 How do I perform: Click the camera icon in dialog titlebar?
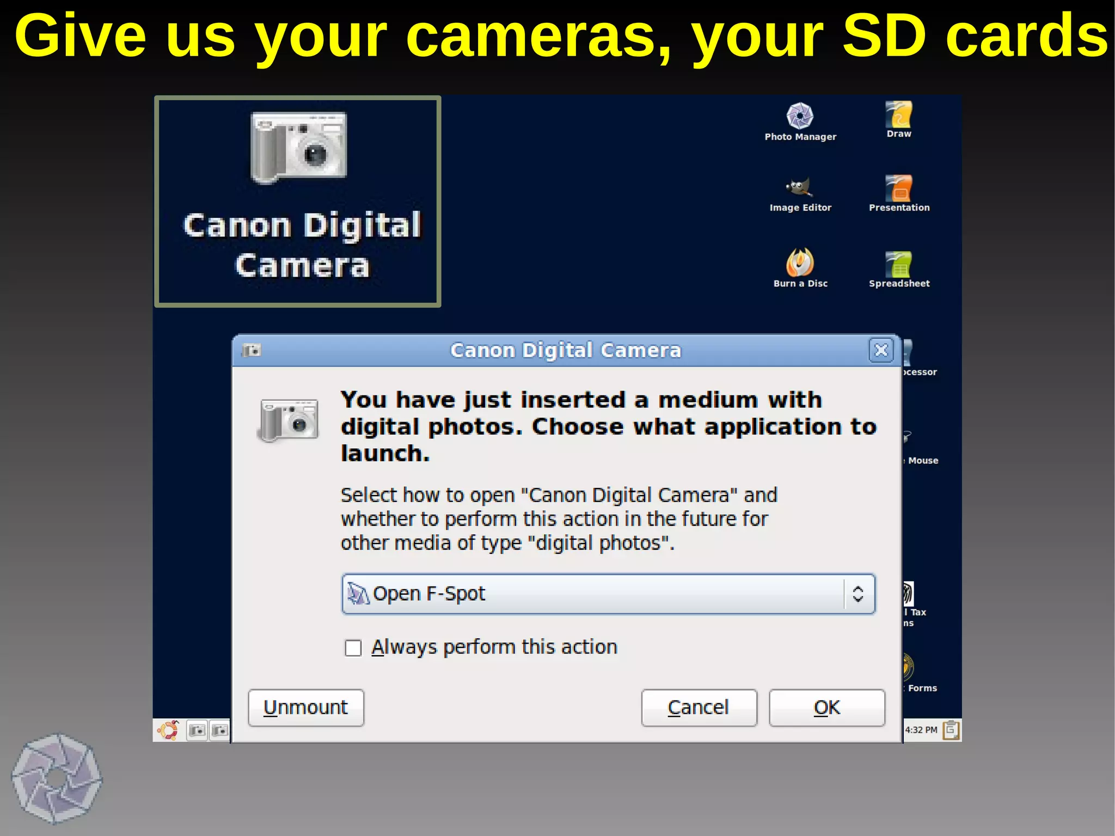pyautogui.click(x=252, y=350)
